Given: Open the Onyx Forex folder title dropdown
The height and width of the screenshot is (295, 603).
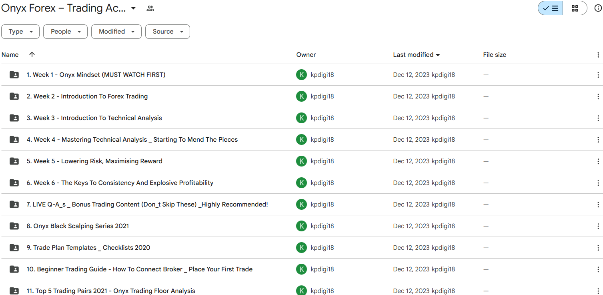Looking at the screenshot, I should [133, 8].
